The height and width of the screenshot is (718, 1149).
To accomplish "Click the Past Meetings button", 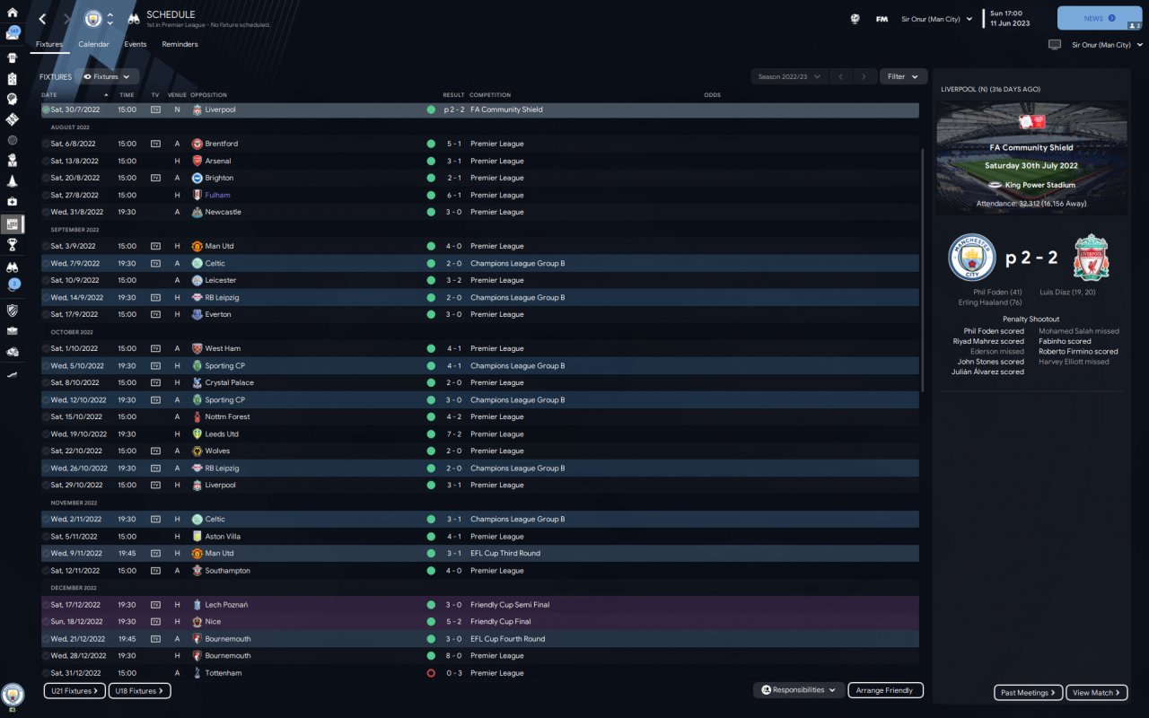I will click(x=1029, y=692).
